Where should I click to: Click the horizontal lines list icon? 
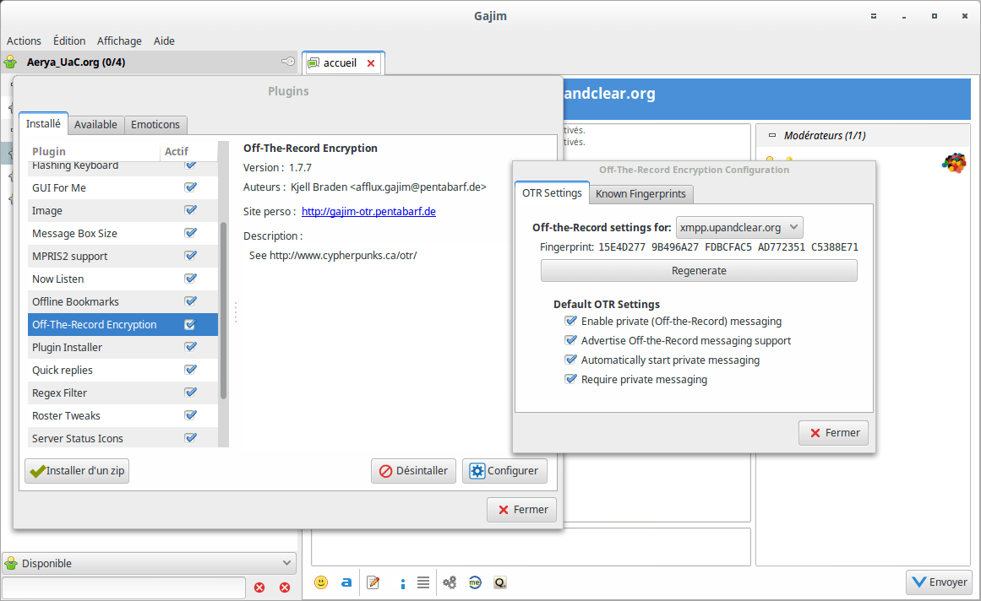point(423,582)
